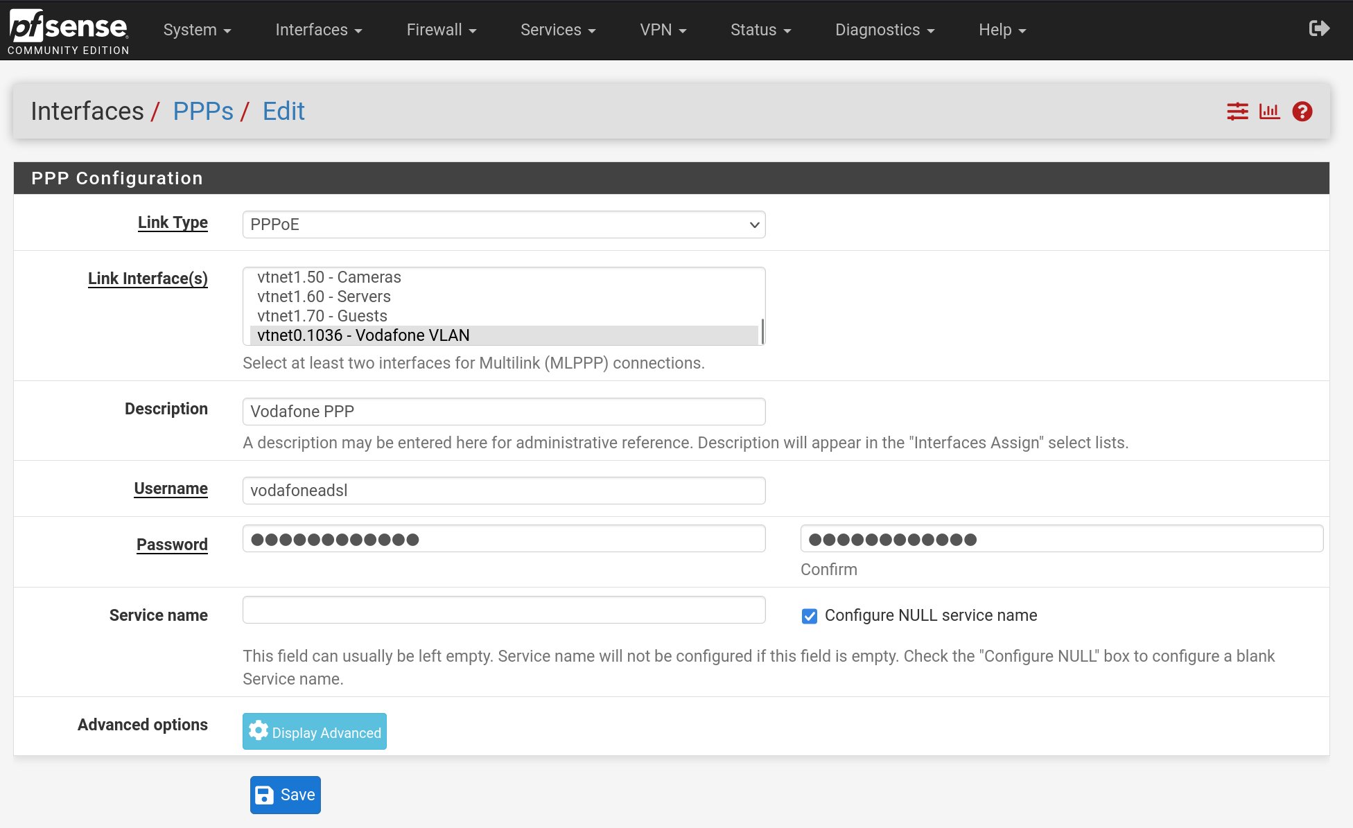Image resolution: width=1353 pixels, height=828 pixels.
Task: Open the Diagnostics menu dropdown
Action: pos(884,30)
